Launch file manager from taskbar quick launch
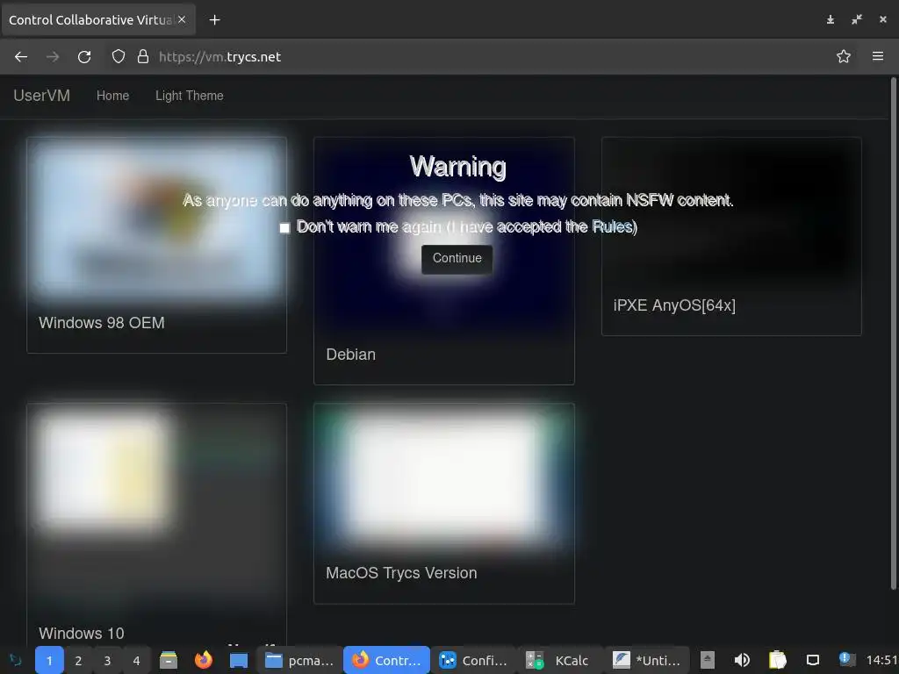899x674 pixels. pyautogui.click(x=169, y=660)
